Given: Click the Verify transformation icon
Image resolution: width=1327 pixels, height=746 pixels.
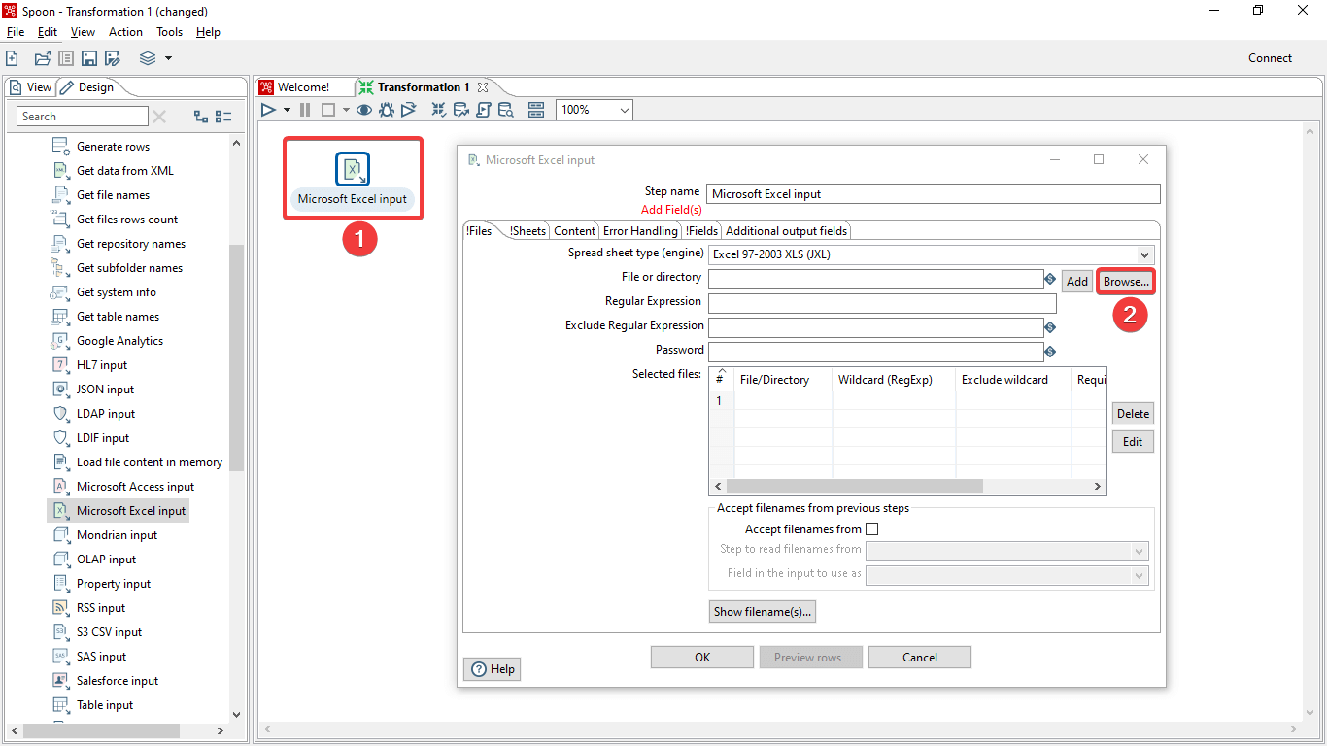Looking at the screenshot, I should point(440,110).
